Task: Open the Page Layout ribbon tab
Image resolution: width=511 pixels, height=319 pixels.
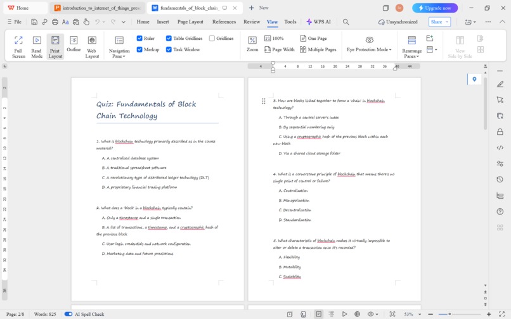Action: pos(190,22)
